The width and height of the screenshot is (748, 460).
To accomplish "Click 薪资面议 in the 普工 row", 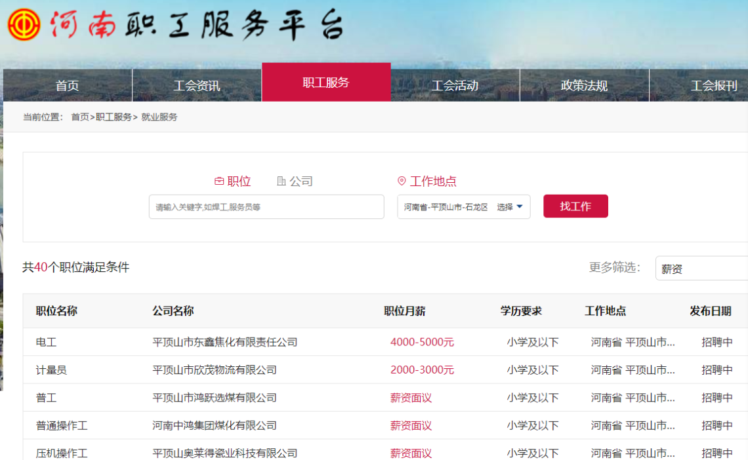I will click(x=411, y=398).
